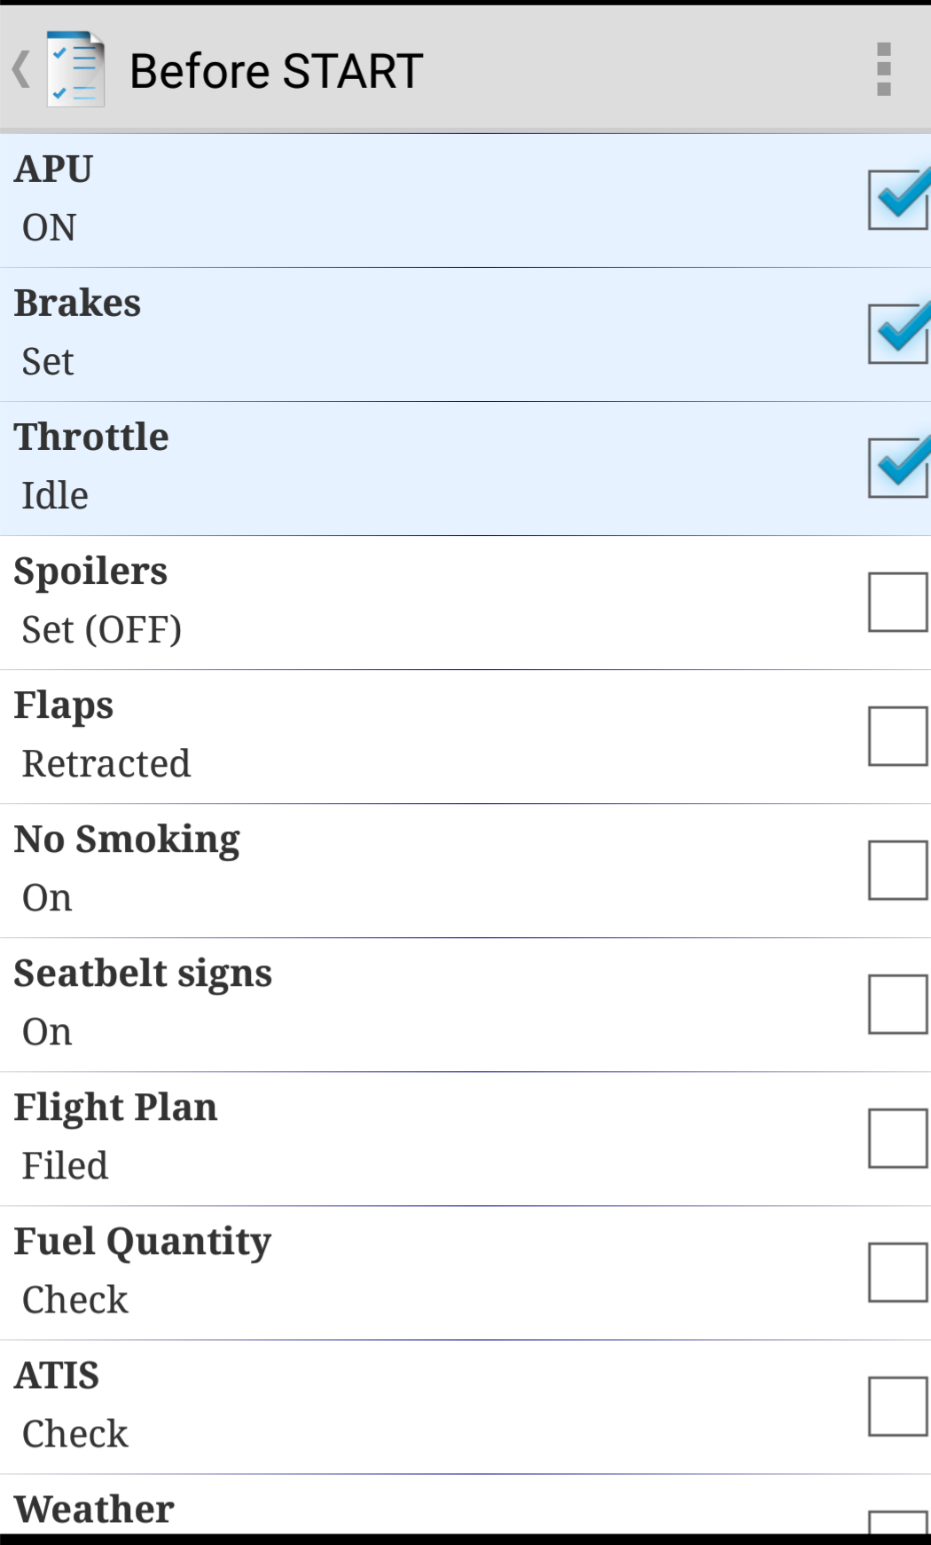Open the three-dot overflow menu
Viewport: 931px width, 1545px height.
pos(883,69)
